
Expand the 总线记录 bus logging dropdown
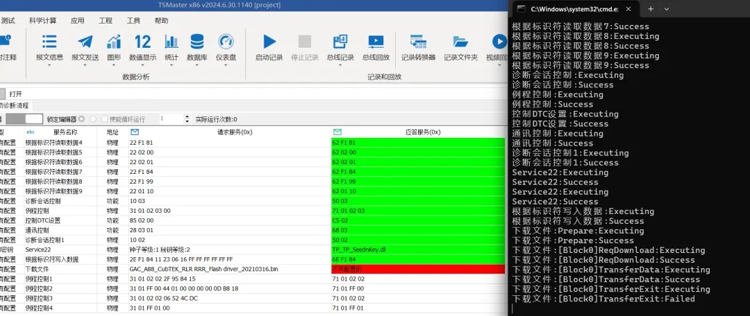340,65
